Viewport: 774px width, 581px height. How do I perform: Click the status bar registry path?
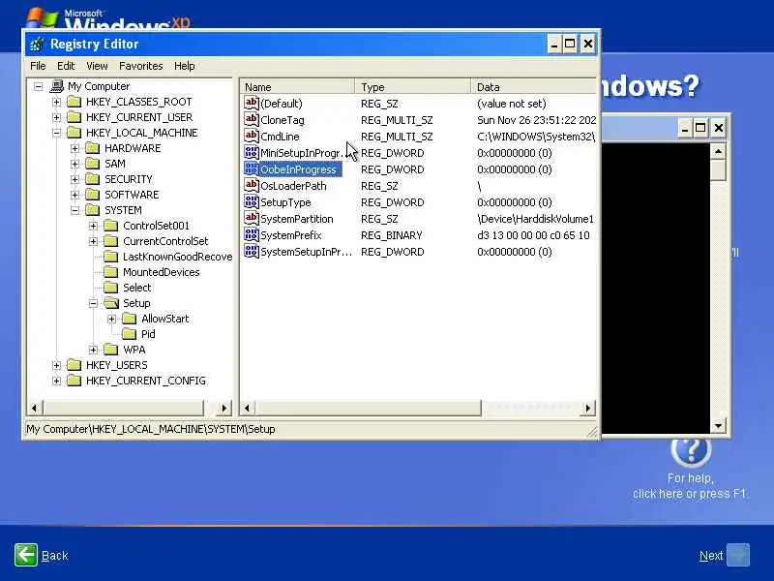151,429
